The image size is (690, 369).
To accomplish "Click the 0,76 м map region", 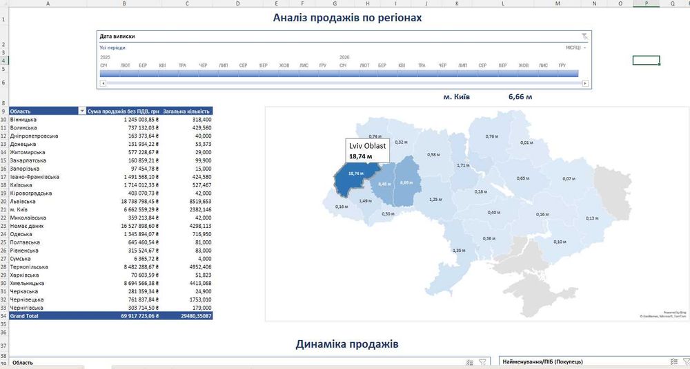I will pyautogui.click(x=491, y=136).
